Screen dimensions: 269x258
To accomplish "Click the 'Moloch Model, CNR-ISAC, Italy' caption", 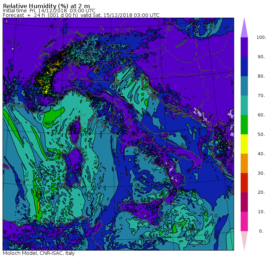I will coord(39,253).
